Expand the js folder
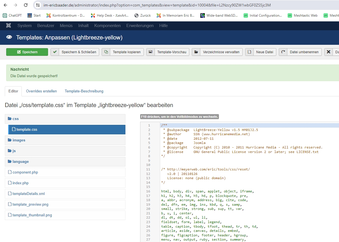 coord(14,151)
